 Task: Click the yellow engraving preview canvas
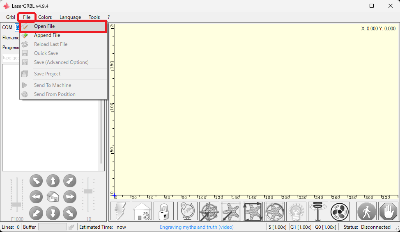[x=256, y=109]
